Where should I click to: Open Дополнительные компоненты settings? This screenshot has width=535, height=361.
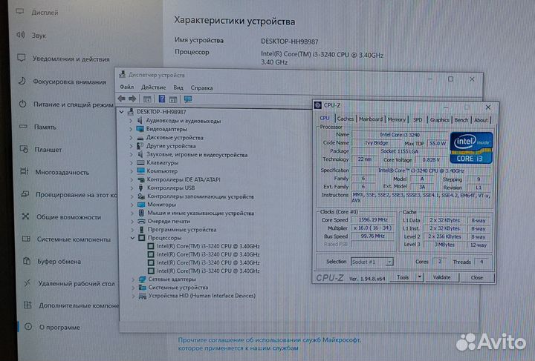(x=79, y=305)
